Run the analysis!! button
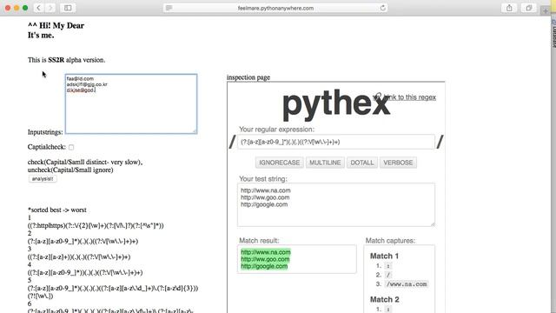 point(43,179)
